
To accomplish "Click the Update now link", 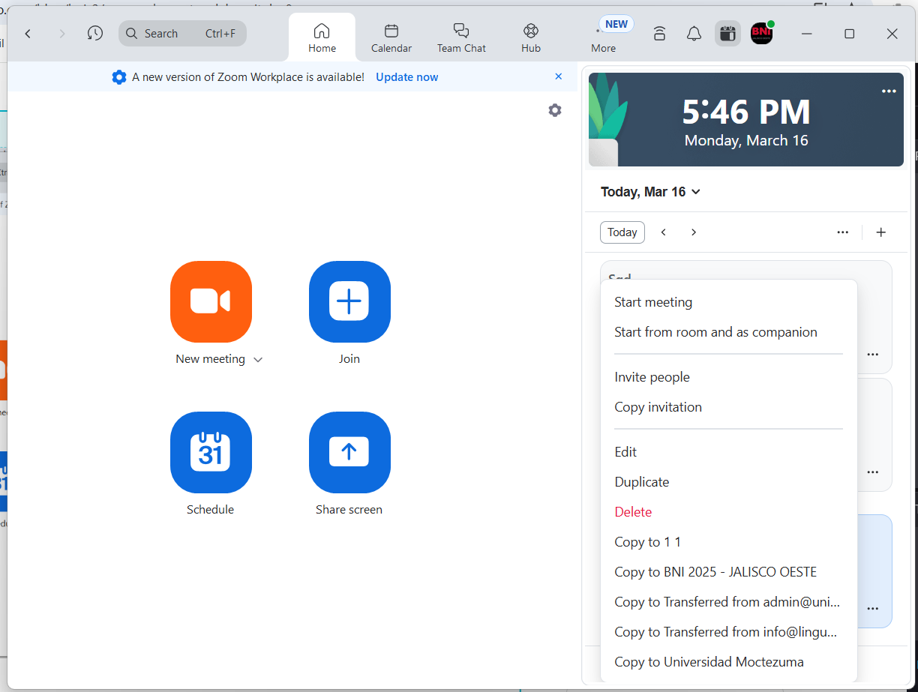I will tap(407, 77).
